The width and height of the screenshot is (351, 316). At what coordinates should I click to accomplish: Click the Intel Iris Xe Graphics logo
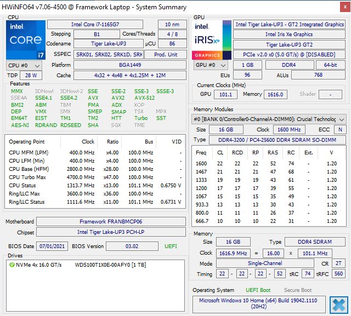pyautogui.click(x=212, y=40)
